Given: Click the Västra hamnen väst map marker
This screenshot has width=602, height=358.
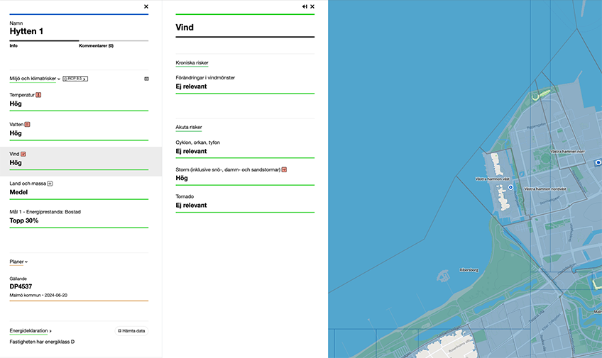Looking at the screenshot, I should [x=510, y=187].
